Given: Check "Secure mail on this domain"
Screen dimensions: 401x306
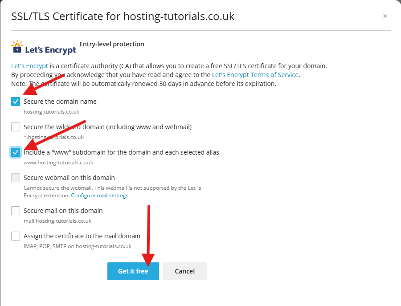Looking at the screenshot, I should (15, 210).
